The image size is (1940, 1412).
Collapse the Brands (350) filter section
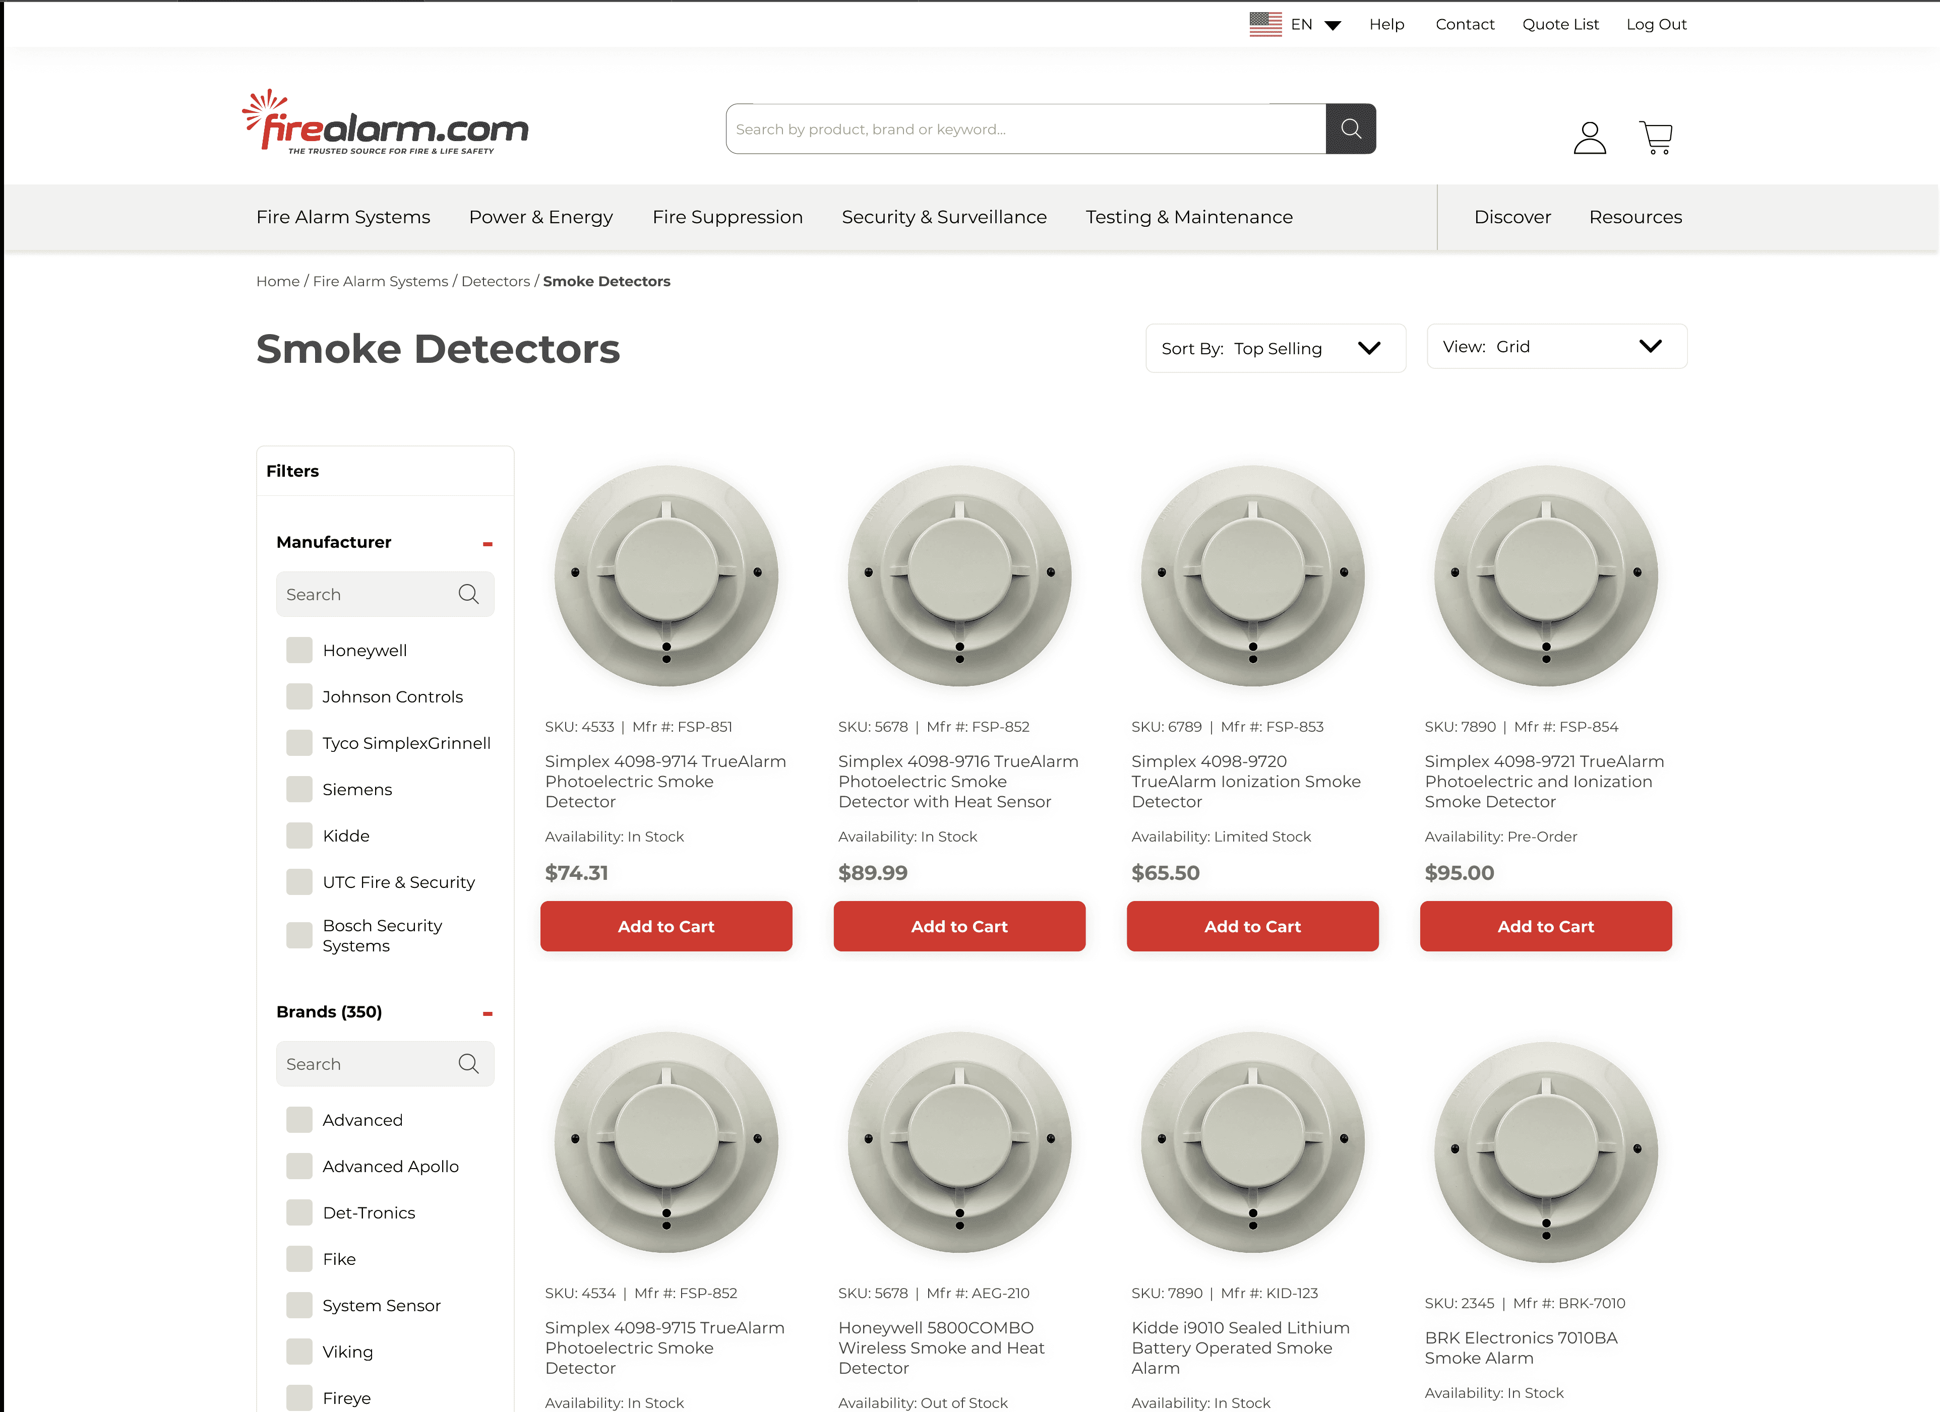tap(488, 1013)
